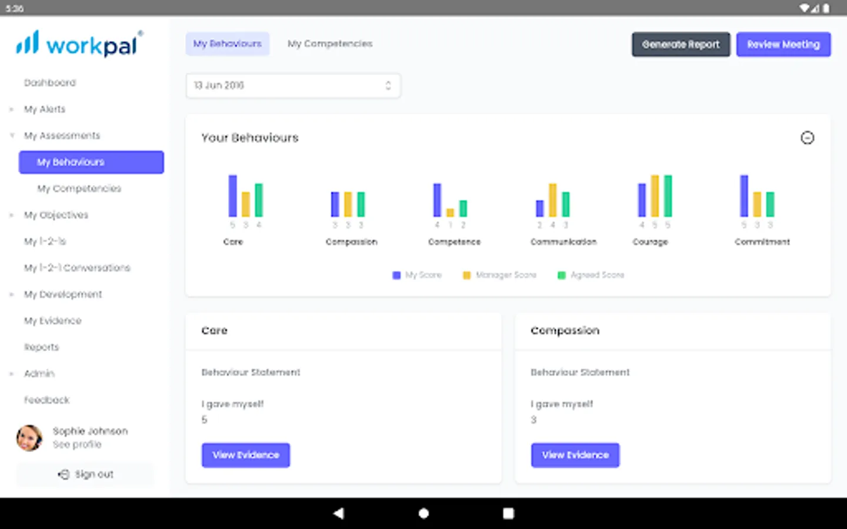Tap the Android home circle icon
Screen dimensions: 847x529
(423, 513)
